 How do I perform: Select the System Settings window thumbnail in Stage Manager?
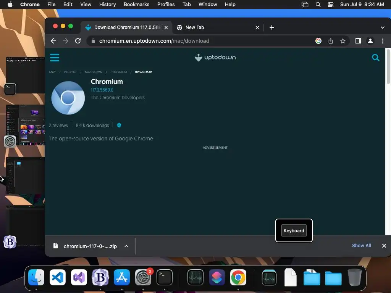pos(26,125)
